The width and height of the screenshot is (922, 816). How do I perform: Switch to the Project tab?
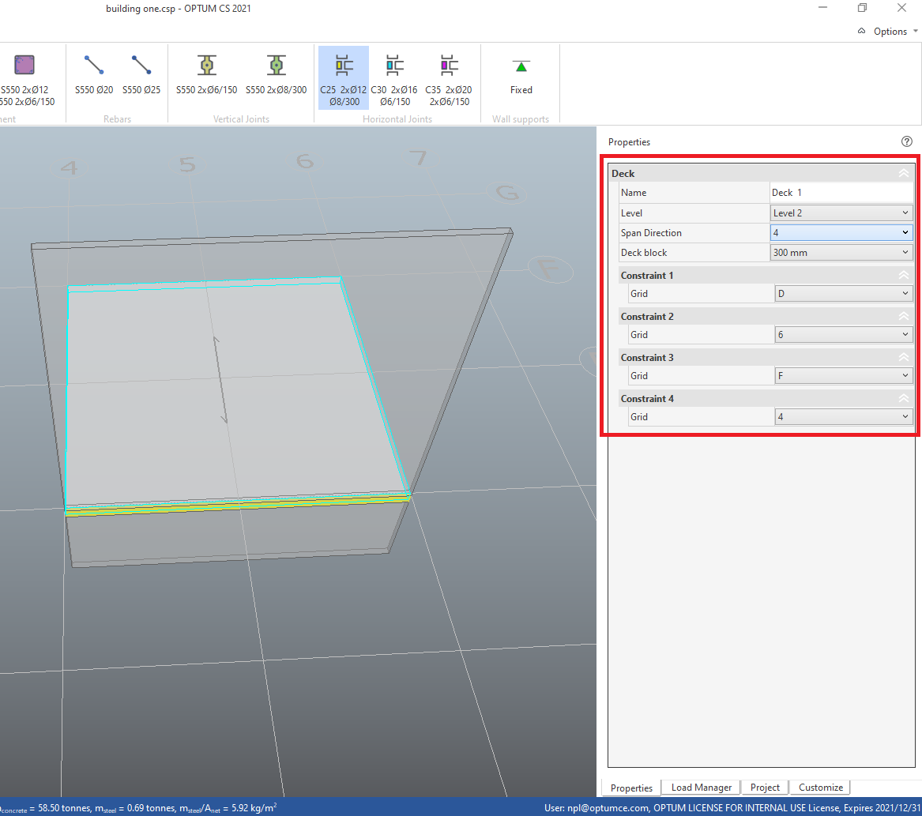[765, 788]
